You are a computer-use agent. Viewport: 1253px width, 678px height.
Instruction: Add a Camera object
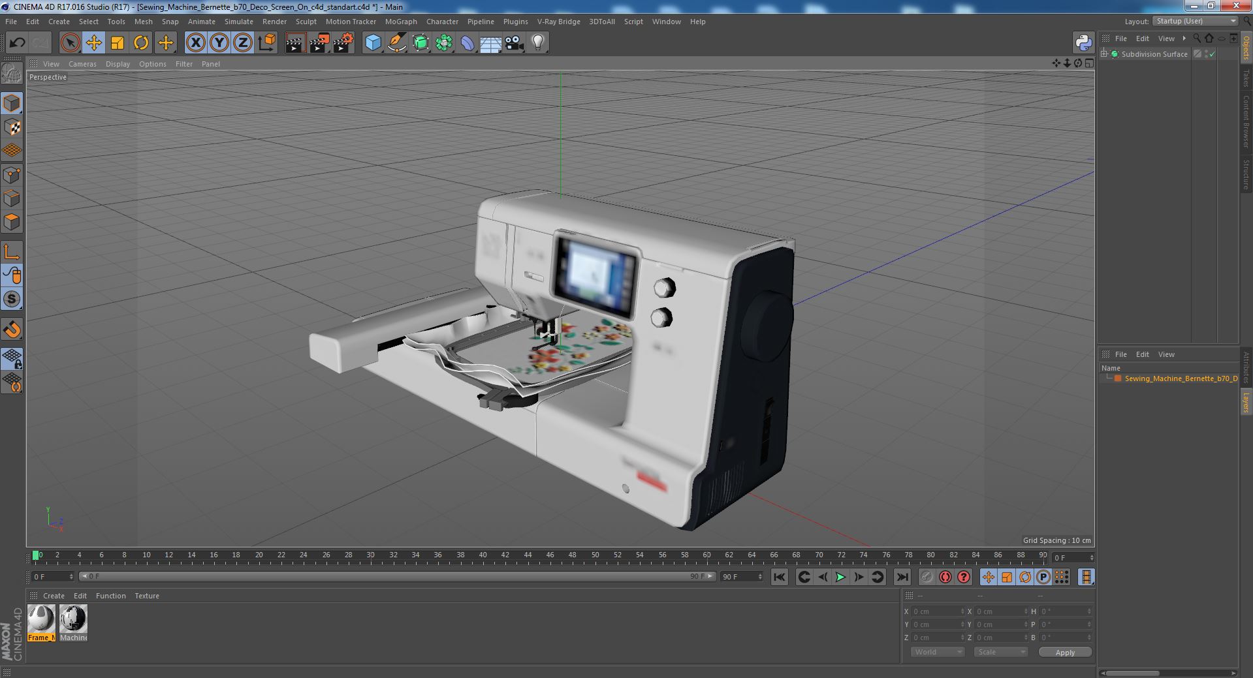click(515, 43)
